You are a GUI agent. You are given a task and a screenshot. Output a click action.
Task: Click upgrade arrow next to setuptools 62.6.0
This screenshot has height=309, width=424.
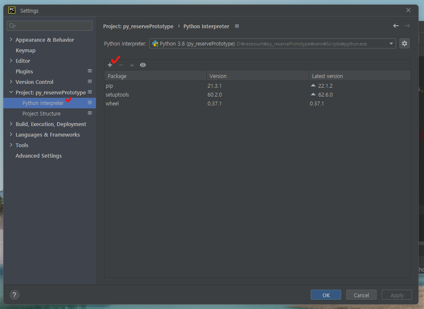pyautogui.click(x=313, y=94)
